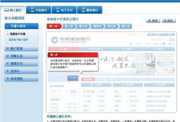Jump to 第四步 in the step bar

tap(97, 26)
